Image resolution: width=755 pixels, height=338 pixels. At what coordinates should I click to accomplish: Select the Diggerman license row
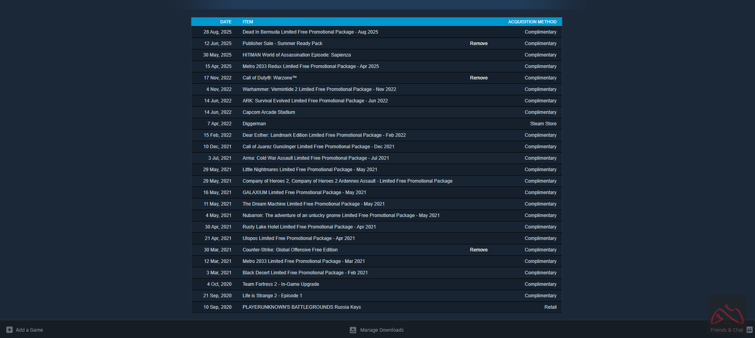(254, 124)
